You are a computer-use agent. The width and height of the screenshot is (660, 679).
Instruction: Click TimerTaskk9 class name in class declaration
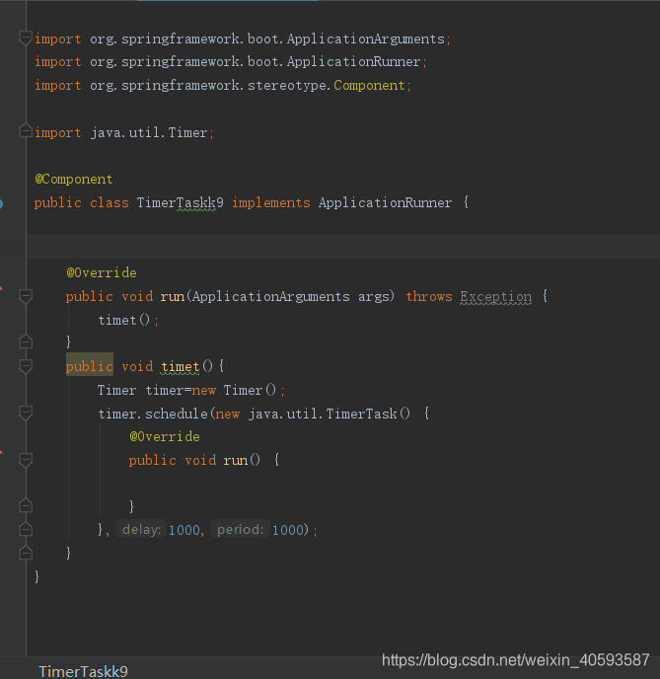point(180,202)
